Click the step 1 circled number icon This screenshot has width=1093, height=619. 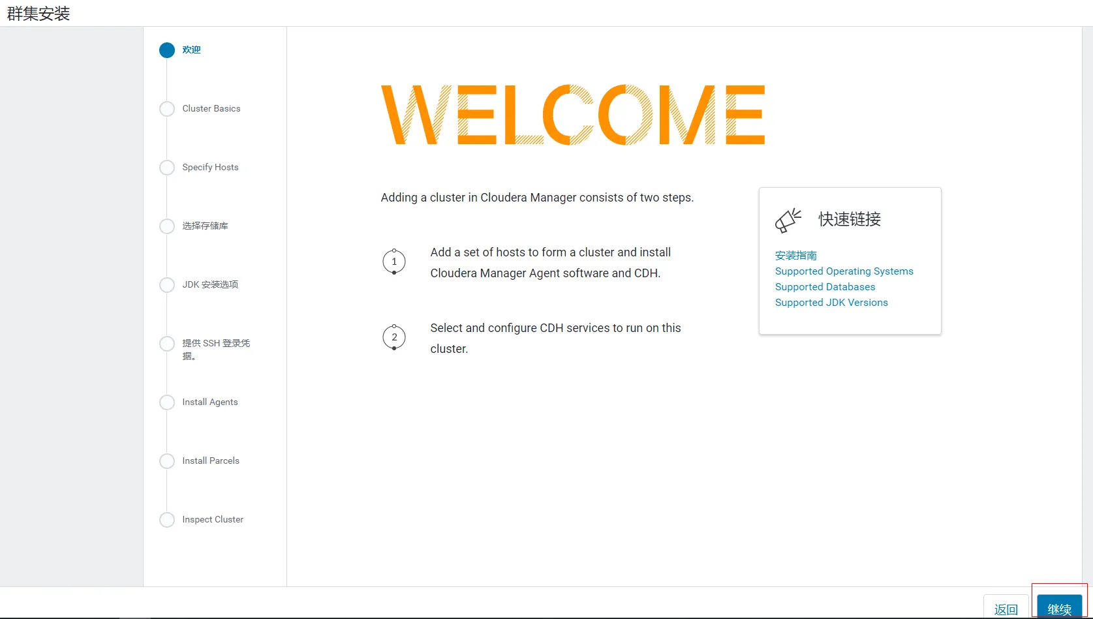(x=394, y=262)
